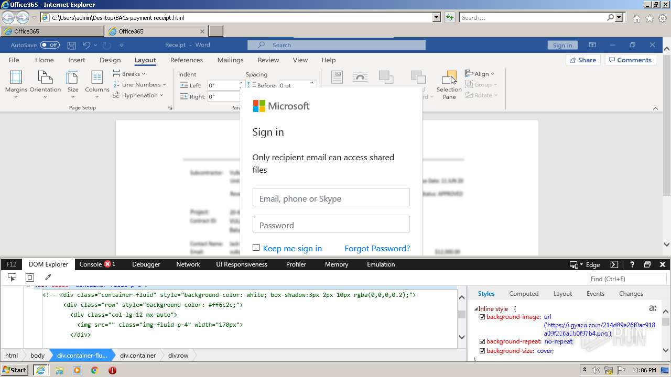Open the IE search provider dropdown arrow
Image resolution: width=671 pixels, height=377 pixels.
pyautogui.click(x=620, y=17)
